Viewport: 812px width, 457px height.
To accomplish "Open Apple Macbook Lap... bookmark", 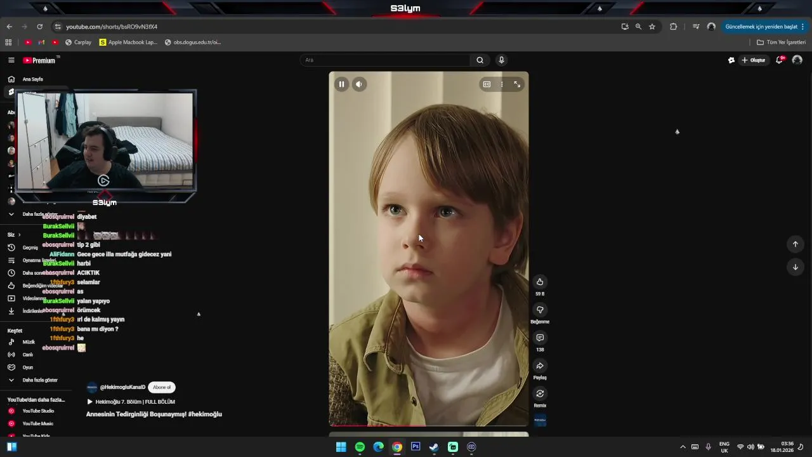I will (x=128, y=43).
